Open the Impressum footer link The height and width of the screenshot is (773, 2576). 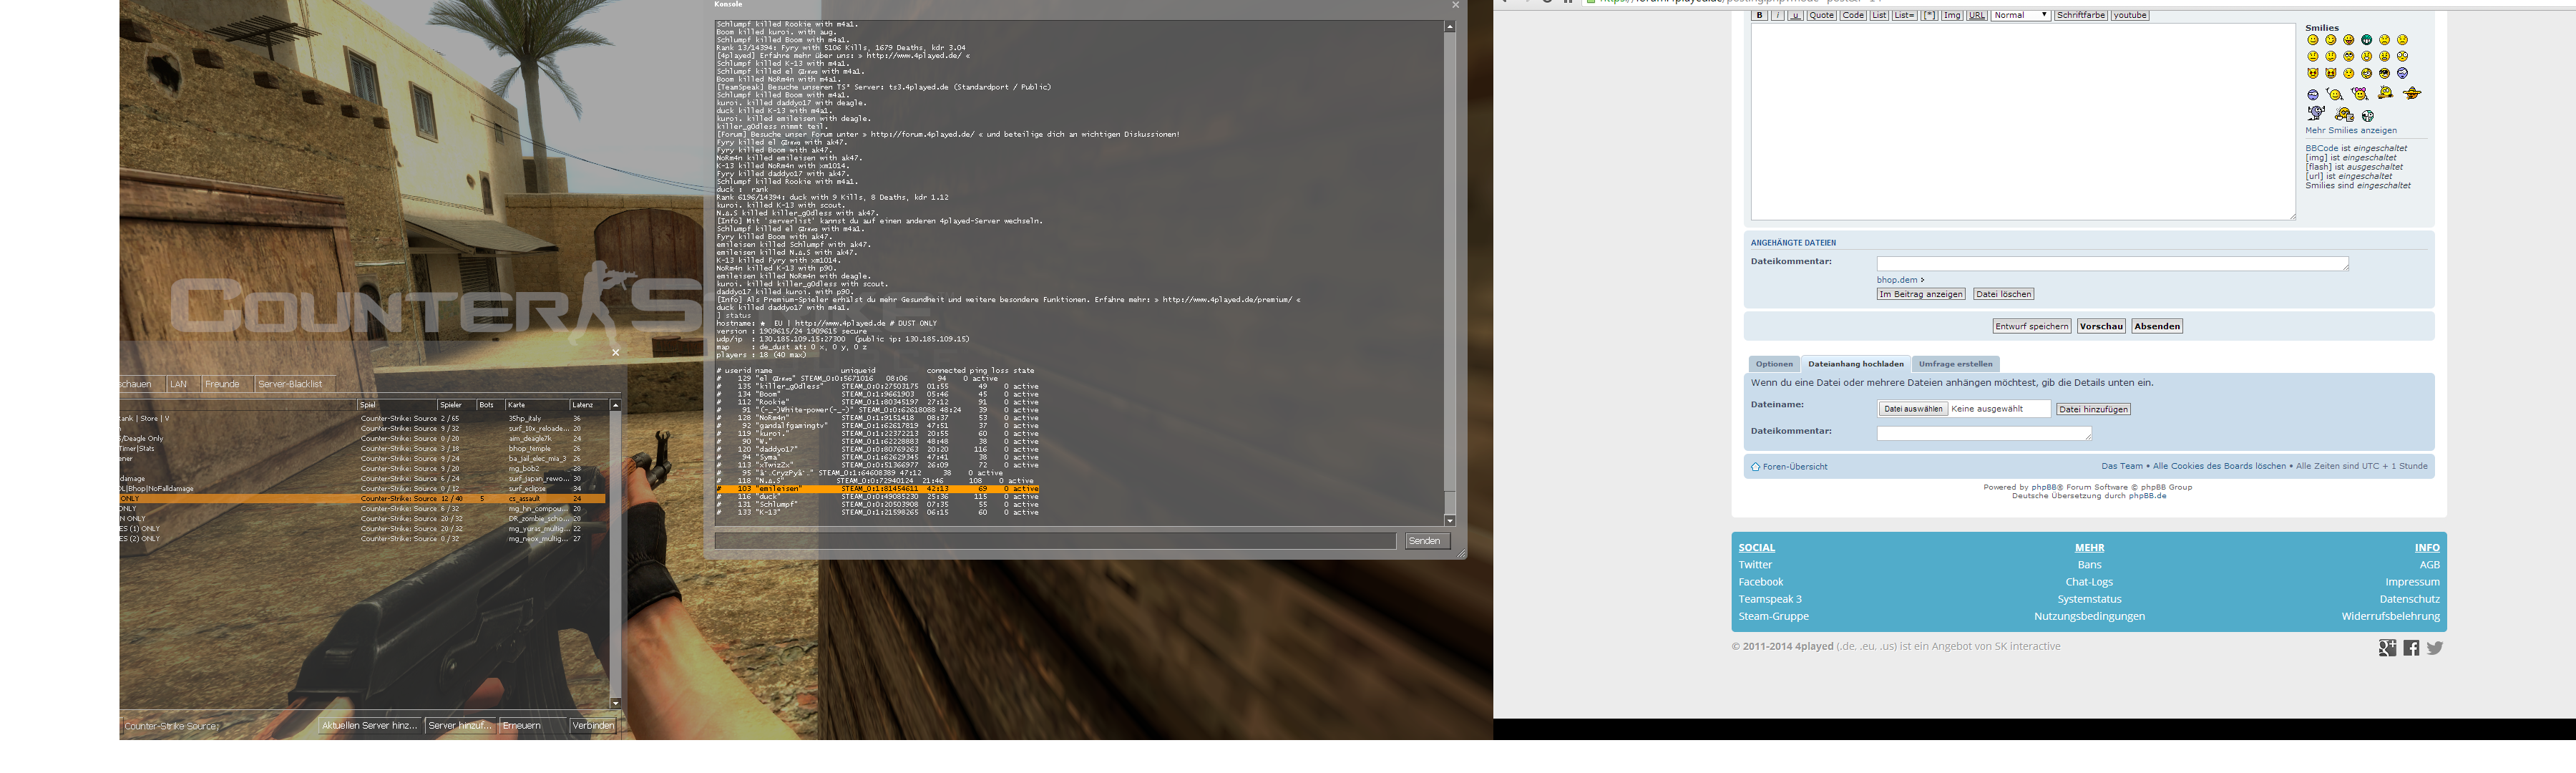pyautogui.click(x=2412, y=582)
